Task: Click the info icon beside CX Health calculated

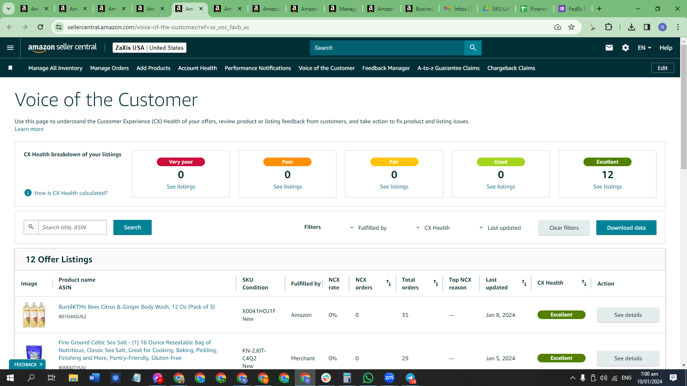Action: tap(28, 193)
